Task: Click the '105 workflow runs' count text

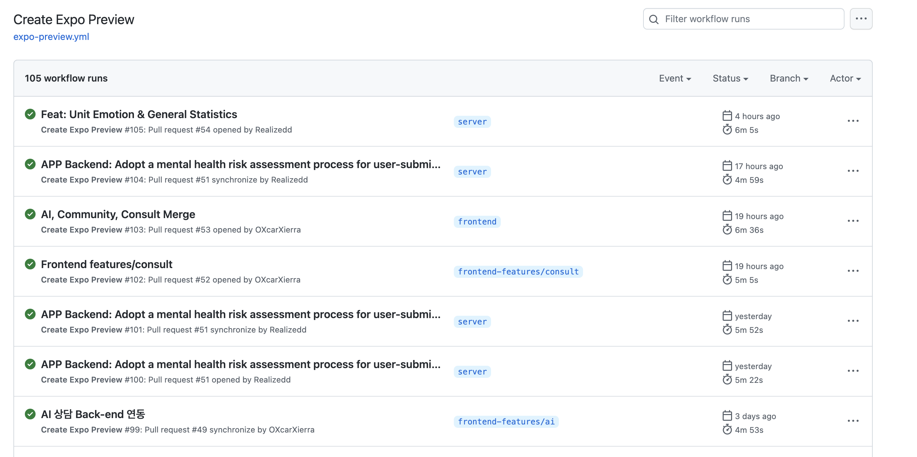Action: click(x=66, y=78)
